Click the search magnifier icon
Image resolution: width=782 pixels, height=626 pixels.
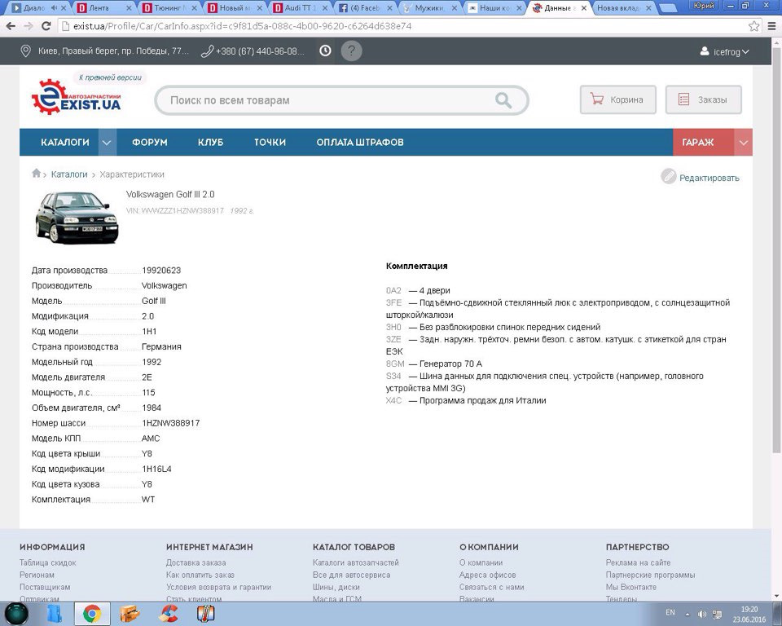[x=503, y=100]
